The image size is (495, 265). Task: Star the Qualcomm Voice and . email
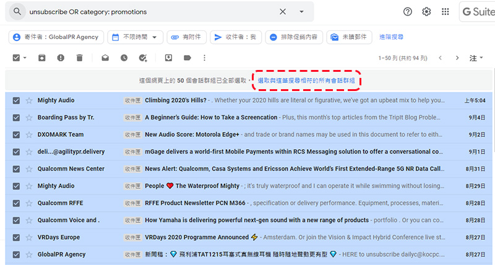29,220
